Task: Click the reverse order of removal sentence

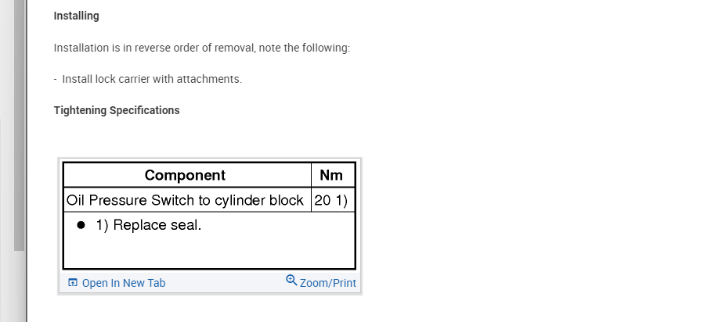Action: 201,48
